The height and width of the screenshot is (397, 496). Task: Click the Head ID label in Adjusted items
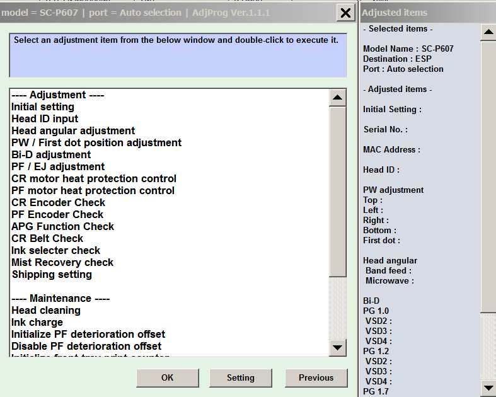click(381, 170)
